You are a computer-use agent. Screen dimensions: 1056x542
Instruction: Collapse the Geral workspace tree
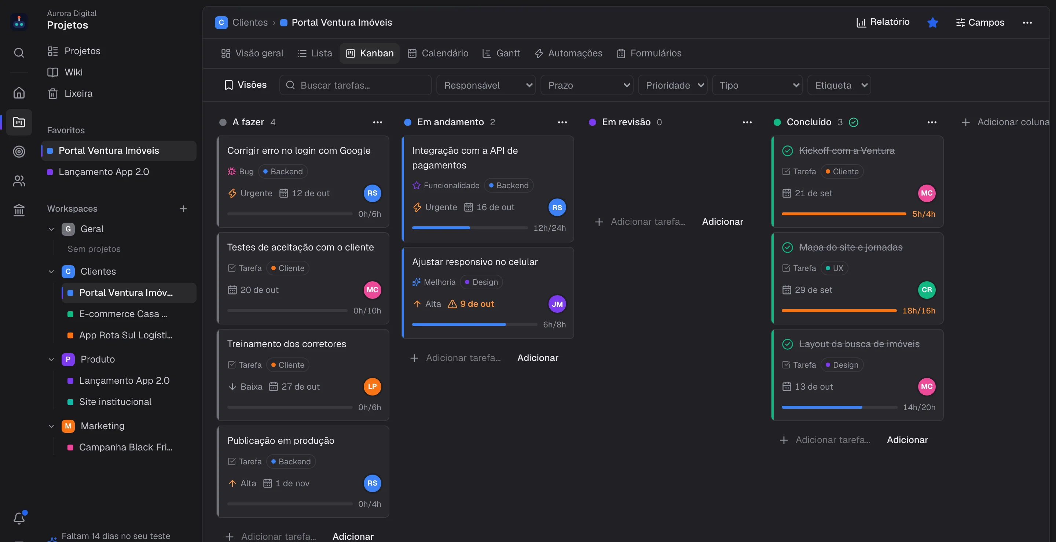click(x=51, y=229)
